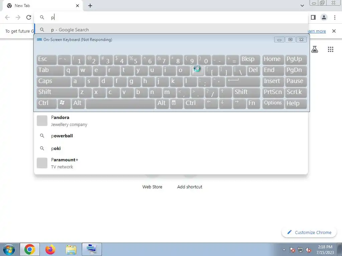The image size is (342, 256).
Task: Click the left arrow key on keyboard
Action: (x=211, y=104)
